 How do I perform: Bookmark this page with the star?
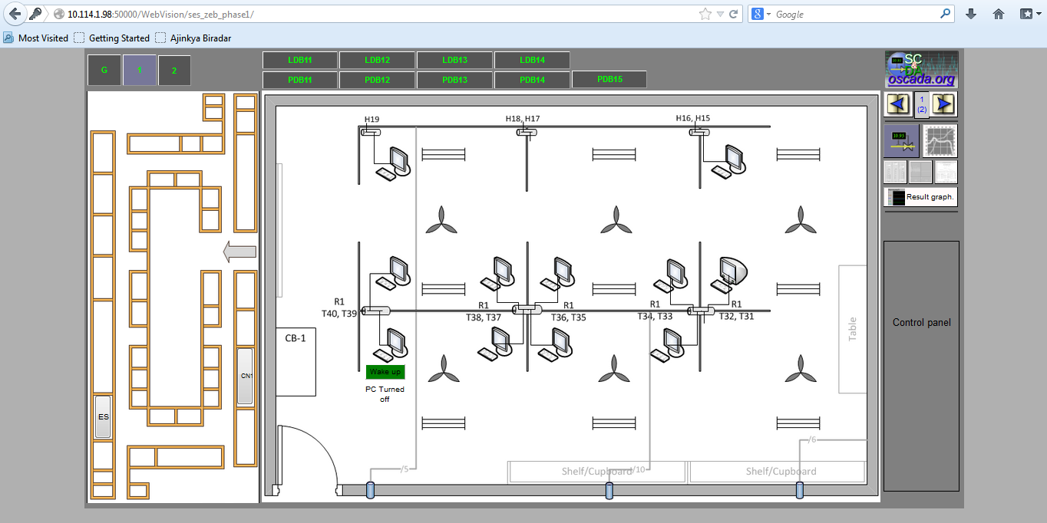pos(705,14)
